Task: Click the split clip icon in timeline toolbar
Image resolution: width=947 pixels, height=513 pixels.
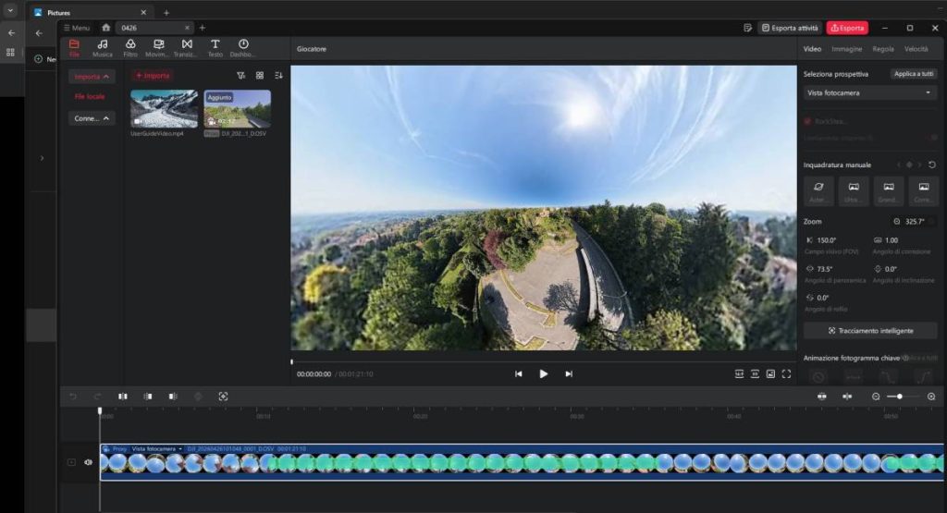Action: [x=123, y=397]
